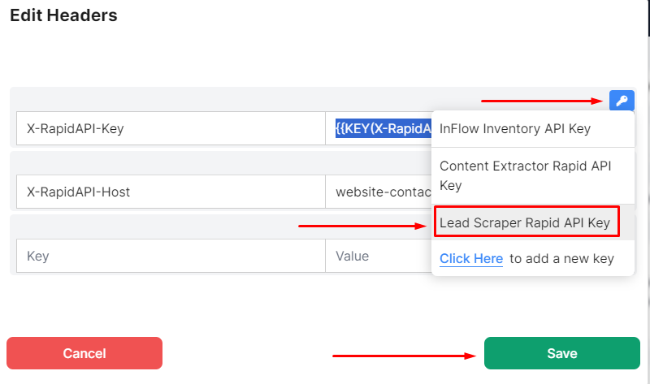Click red arrow pointing to Save button
This screenshot has width=650, height=384.
(404, 356)
